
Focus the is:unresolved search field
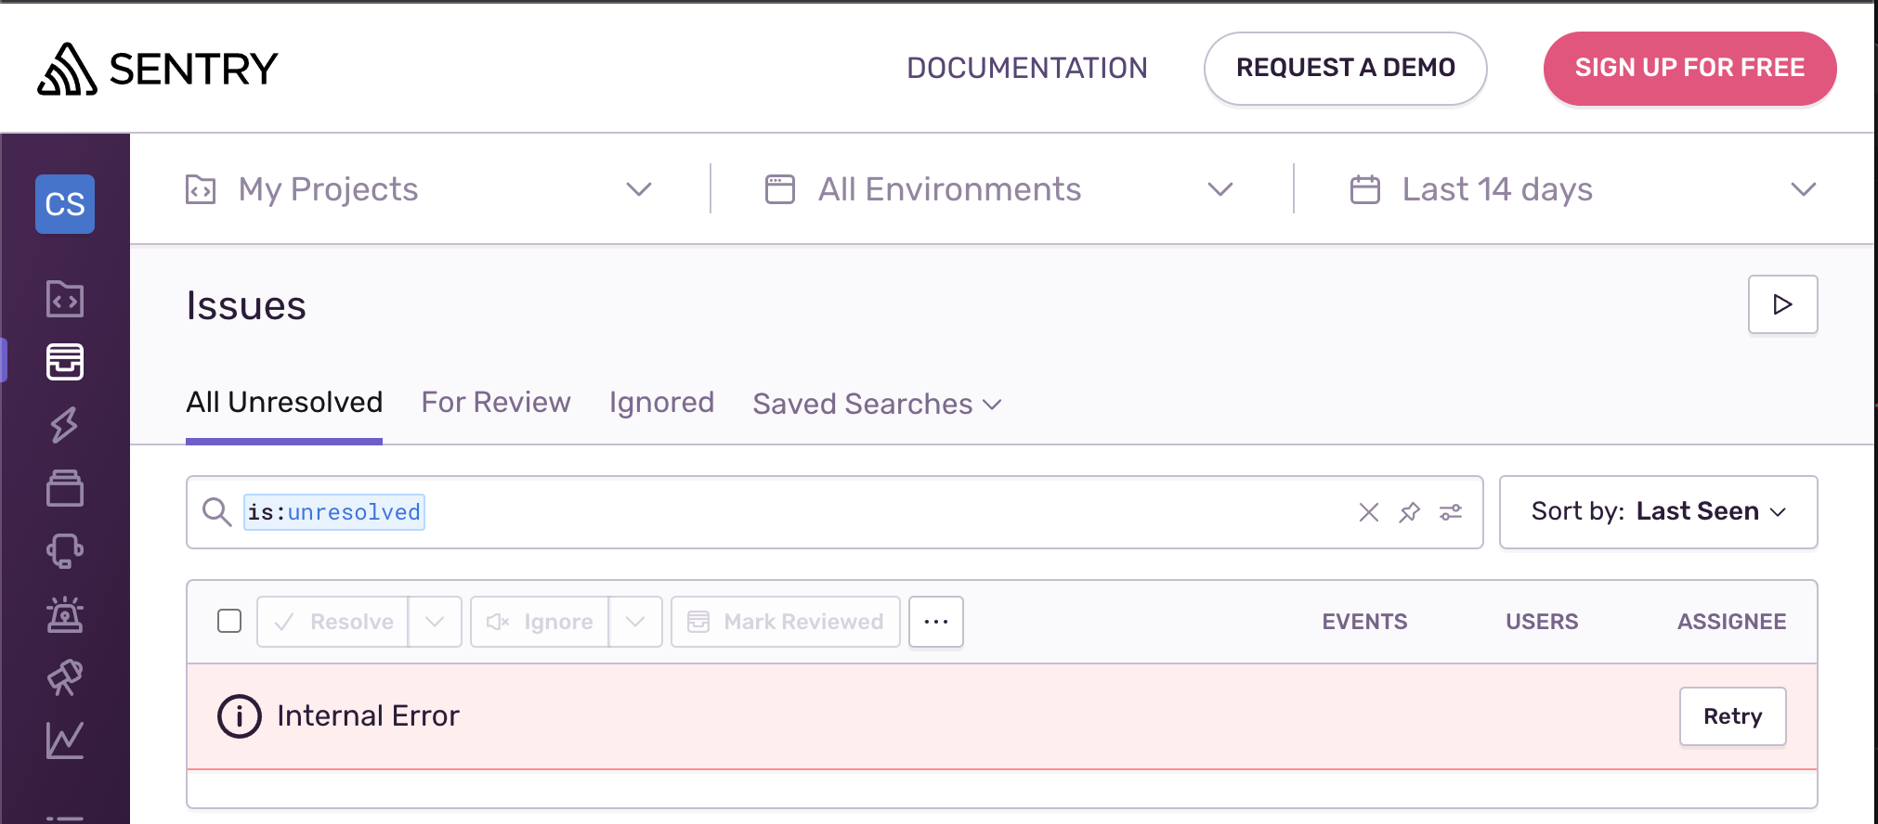834,512
